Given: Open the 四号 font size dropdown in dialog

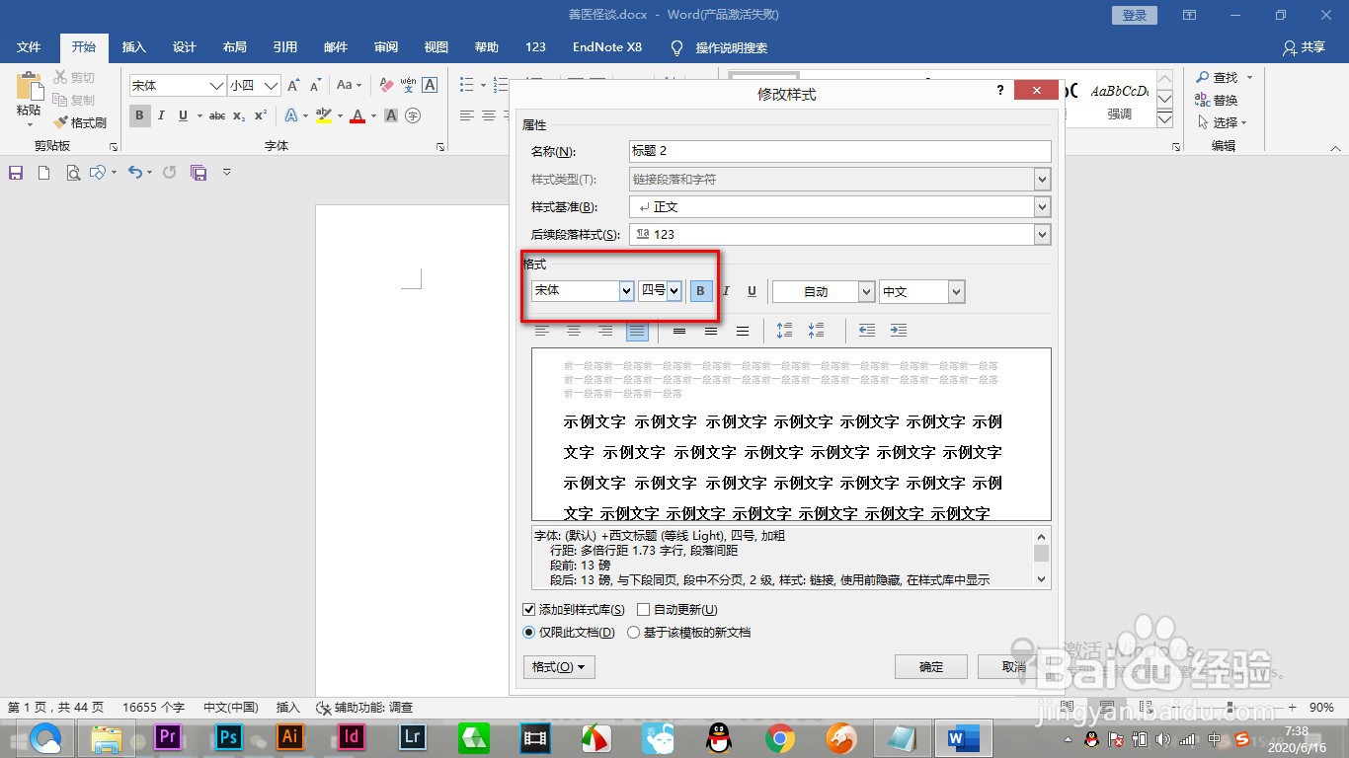Looking at the screenshot, I should coord(673,290).
